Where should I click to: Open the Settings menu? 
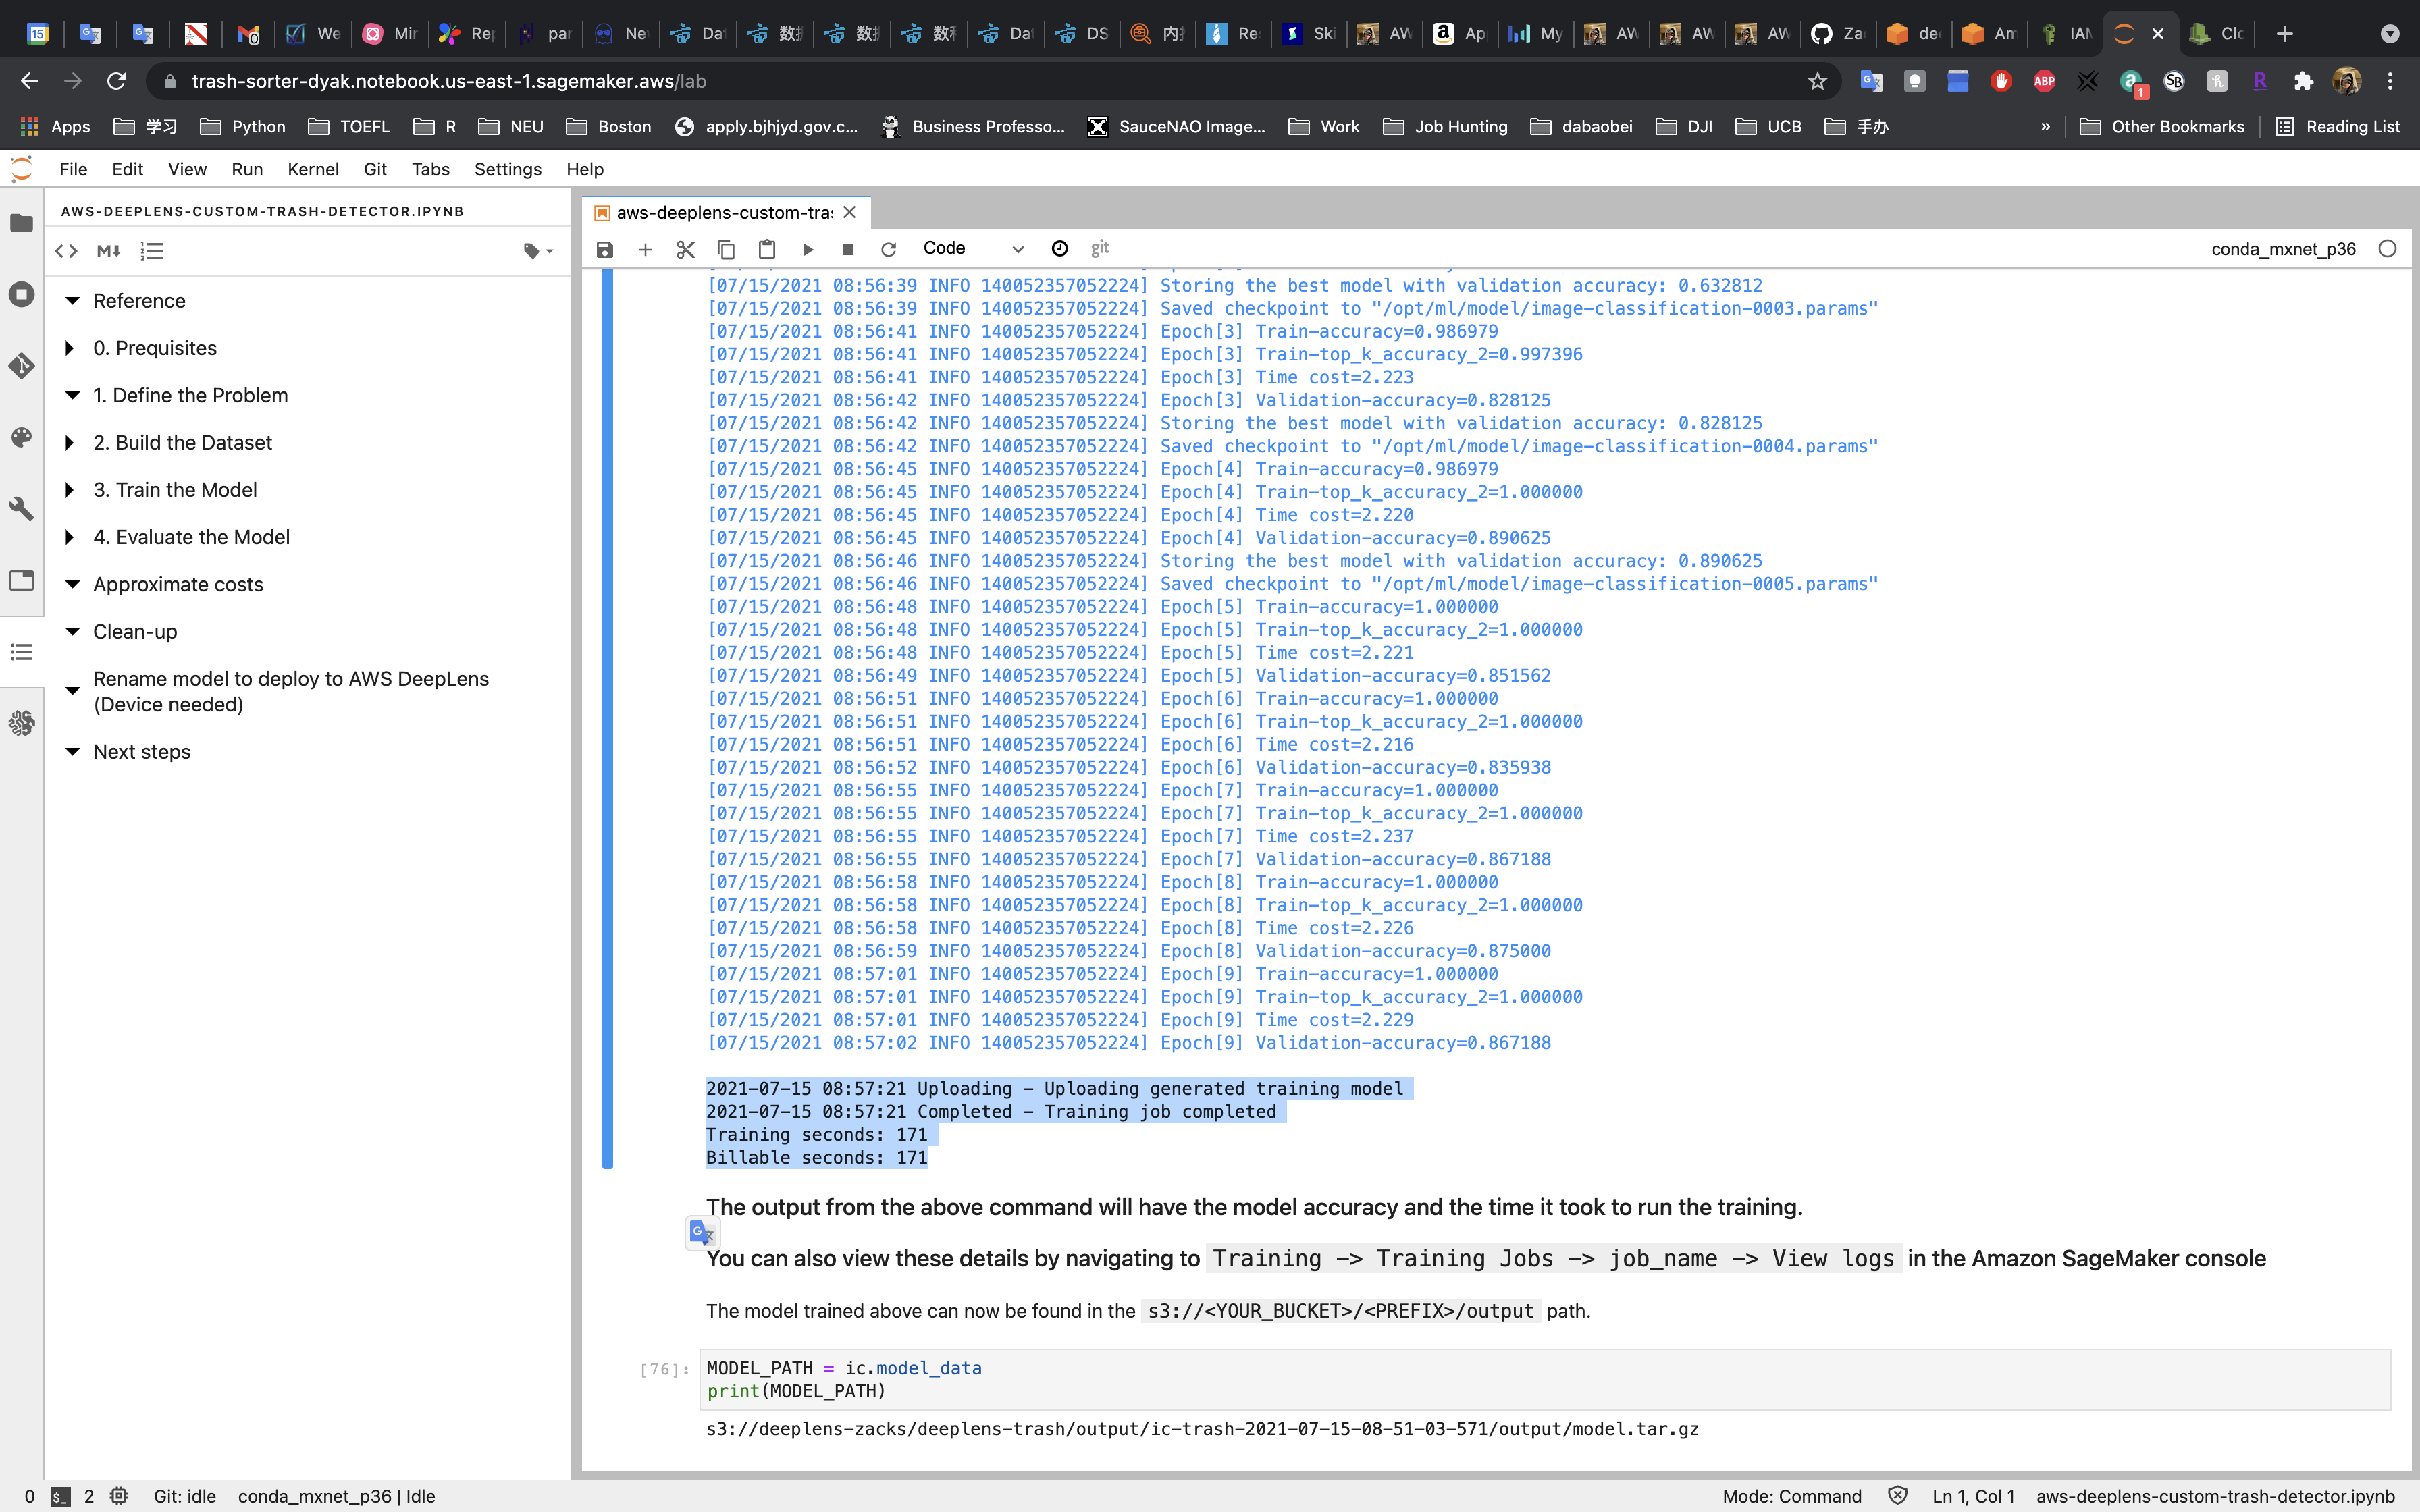pos(507,169)
